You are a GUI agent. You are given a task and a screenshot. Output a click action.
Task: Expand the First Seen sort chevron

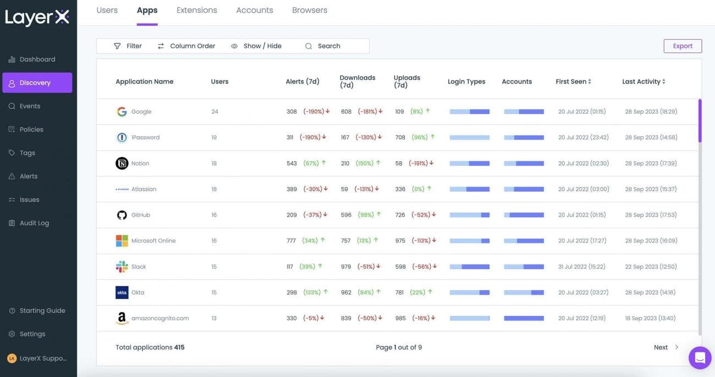[x=589, y=80]
